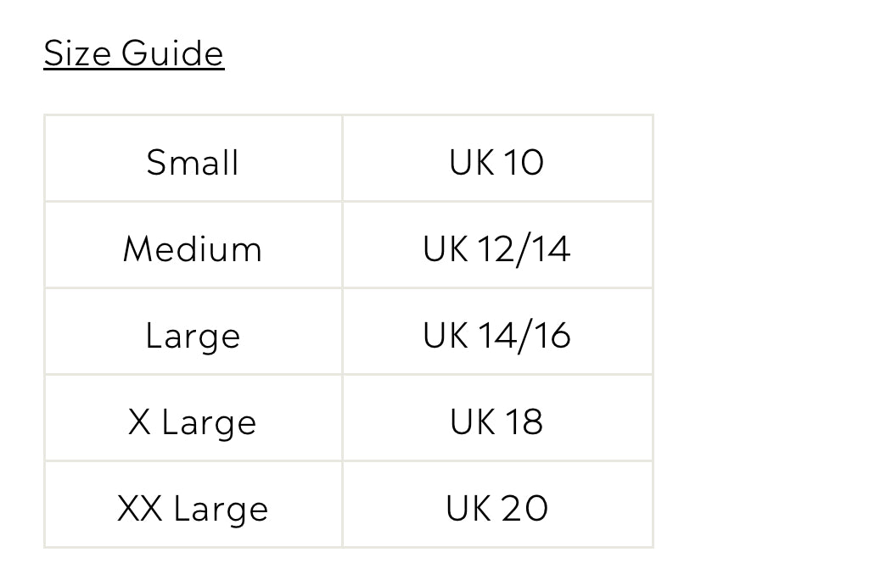Click the "XX" prefix of XX Large
This screenshot has height=569, width=886.
coord(140,508)
